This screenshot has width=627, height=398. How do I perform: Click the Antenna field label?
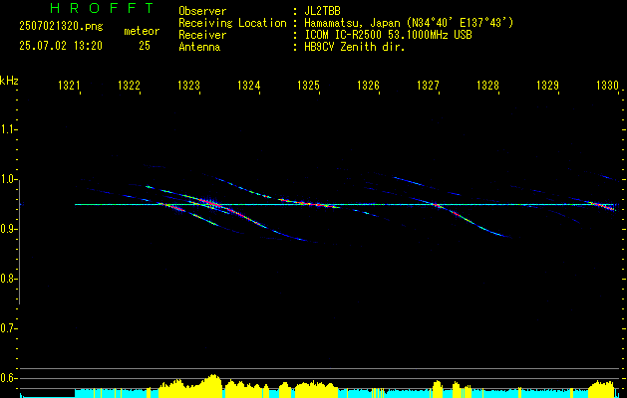(x=199, y=47)
